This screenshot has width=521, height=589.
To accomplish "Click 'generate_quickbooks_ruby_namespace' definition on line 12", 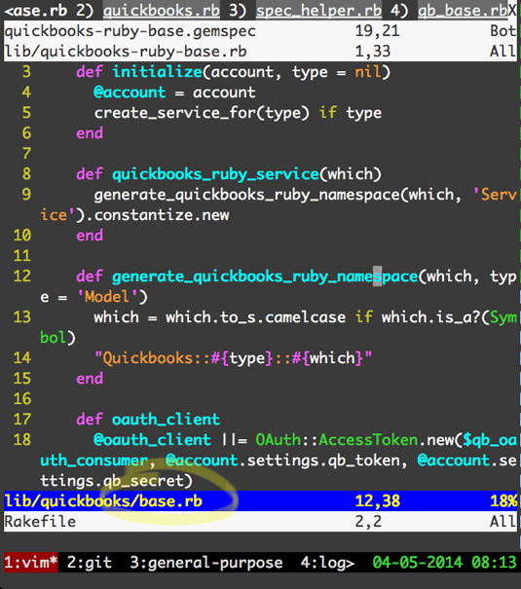I will 265,276.
